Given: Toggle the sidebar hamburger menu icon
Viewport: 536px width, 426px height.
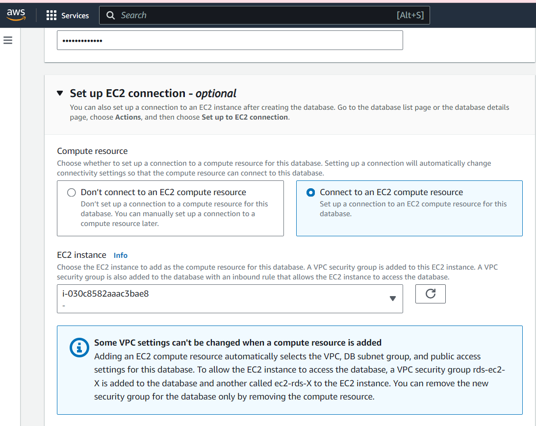Looking at the screenshot, I should click(x=8, y=40).
